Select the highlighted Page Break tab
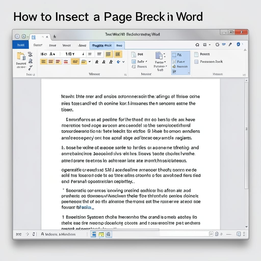The height and width of the screenshot is (261, 261). point(102,45)
